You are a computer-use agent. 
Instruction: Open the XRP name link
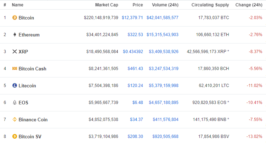(x=23, y=52)
